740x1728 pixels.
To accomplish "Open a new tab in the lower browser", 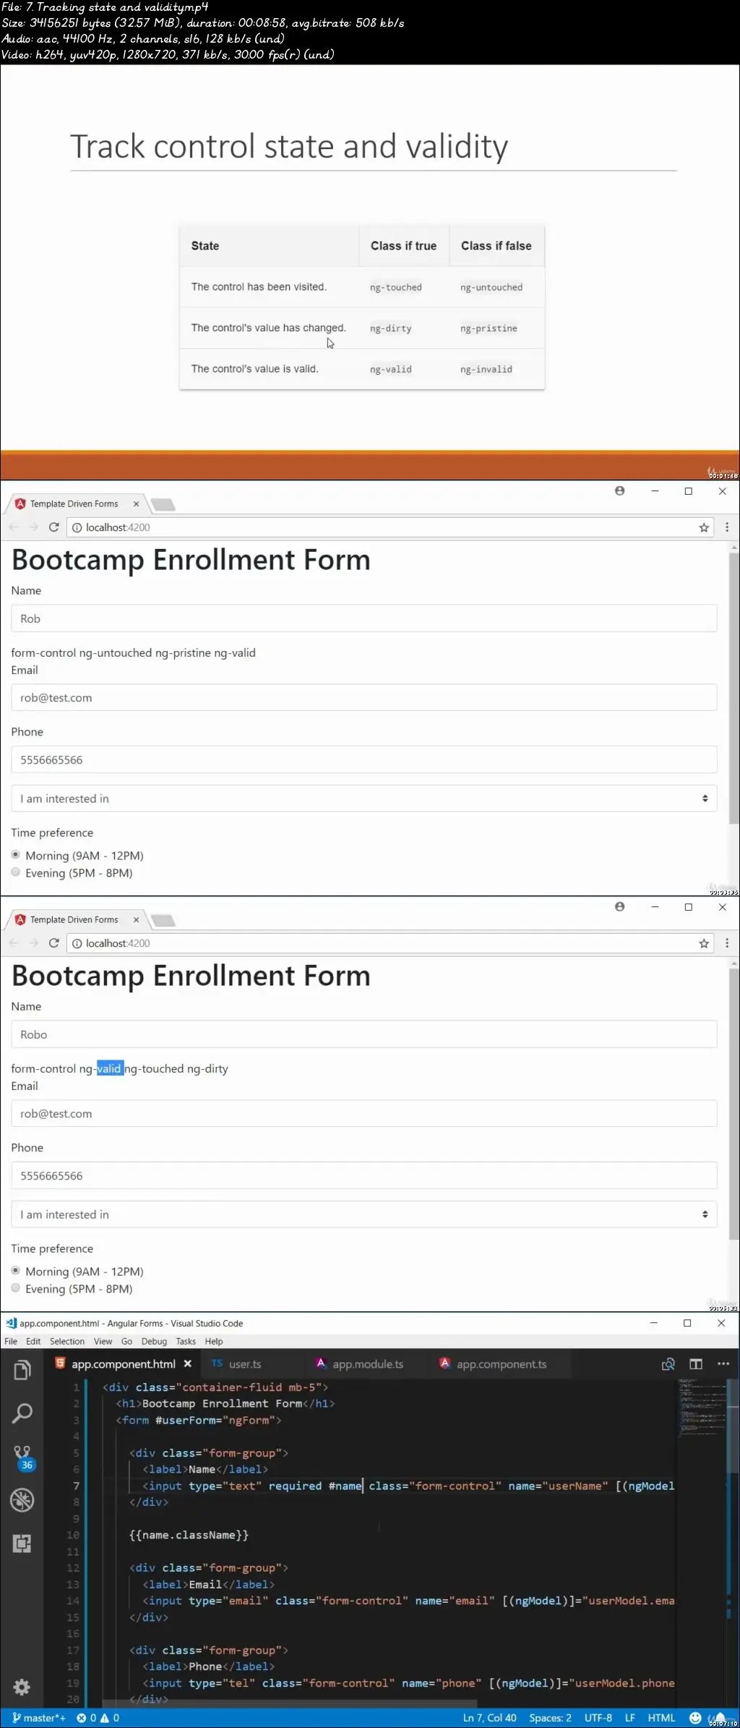I will pos(163,920).
